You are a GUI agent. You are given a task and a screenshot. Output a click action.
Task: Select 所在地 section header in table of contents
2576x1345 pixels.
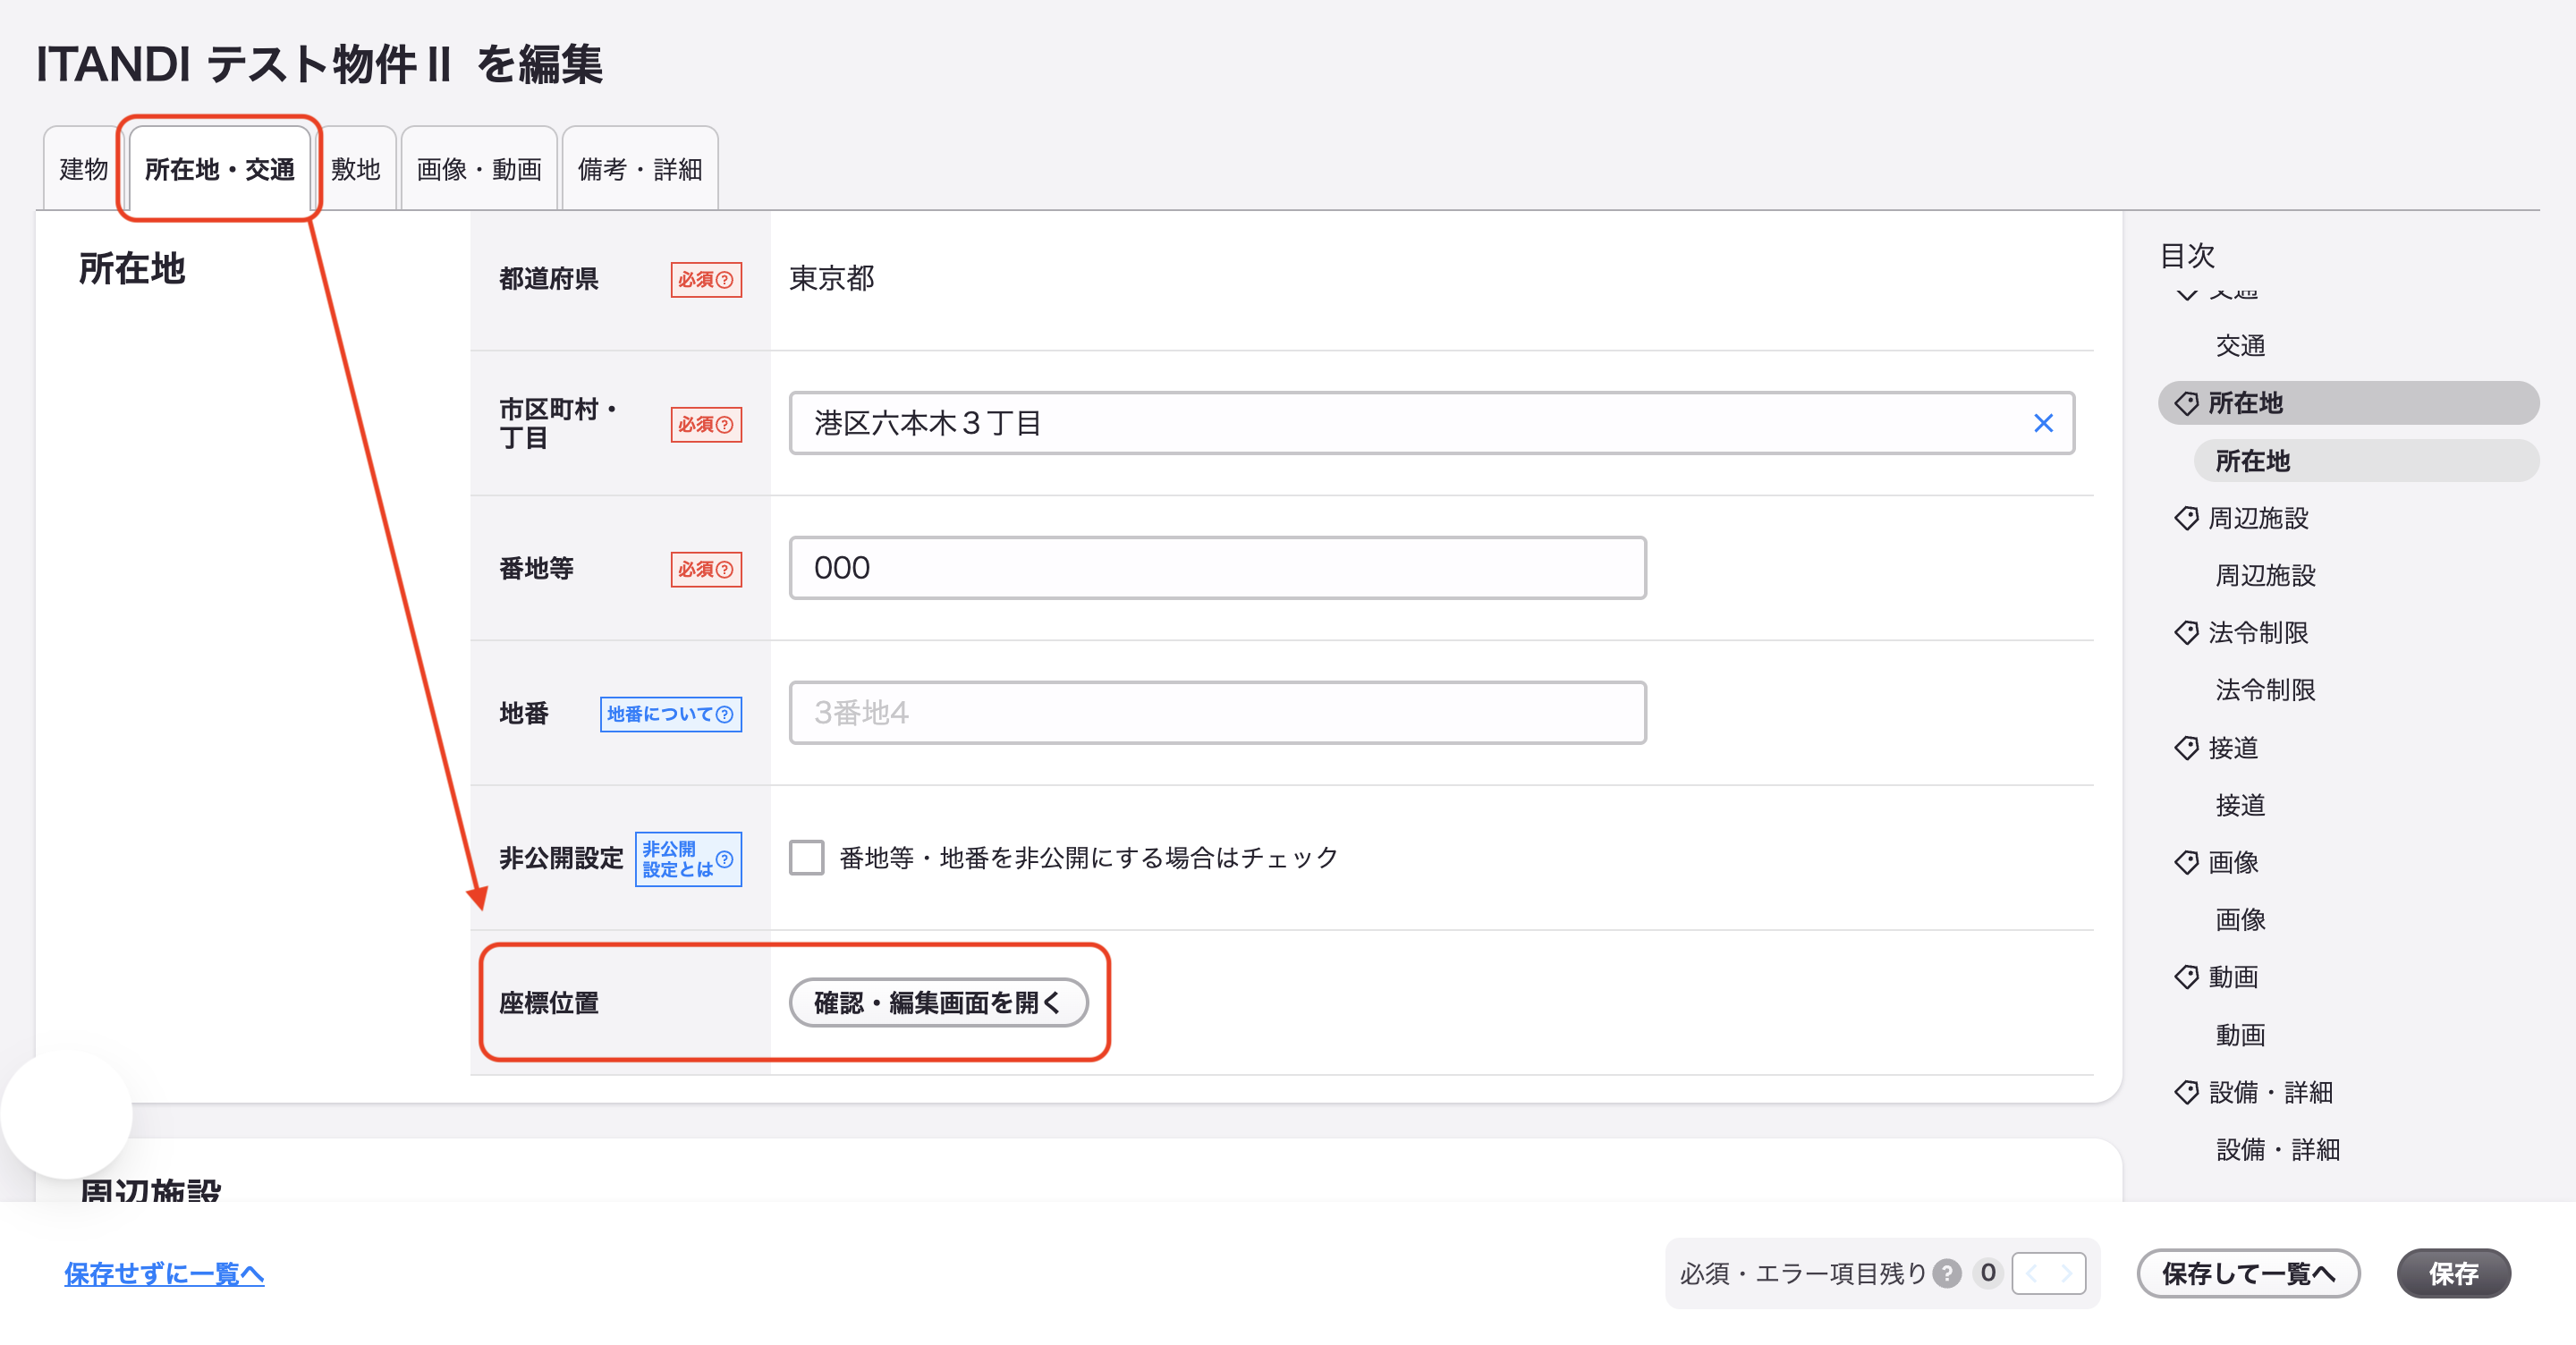click(2348, 403)
